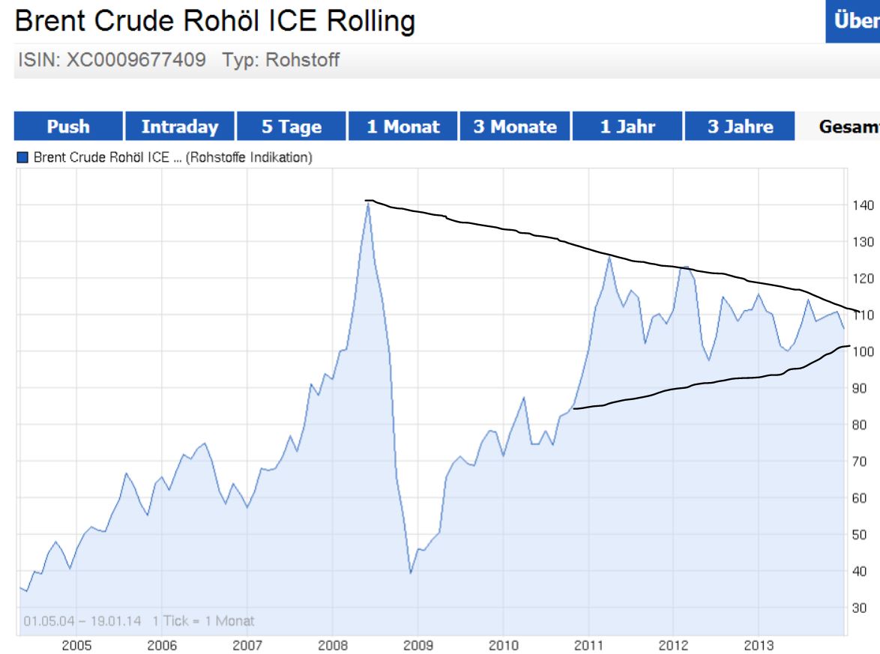Click the upper descending black trendline
This screenshot has width=880, height=654.
tap(600, 249)
